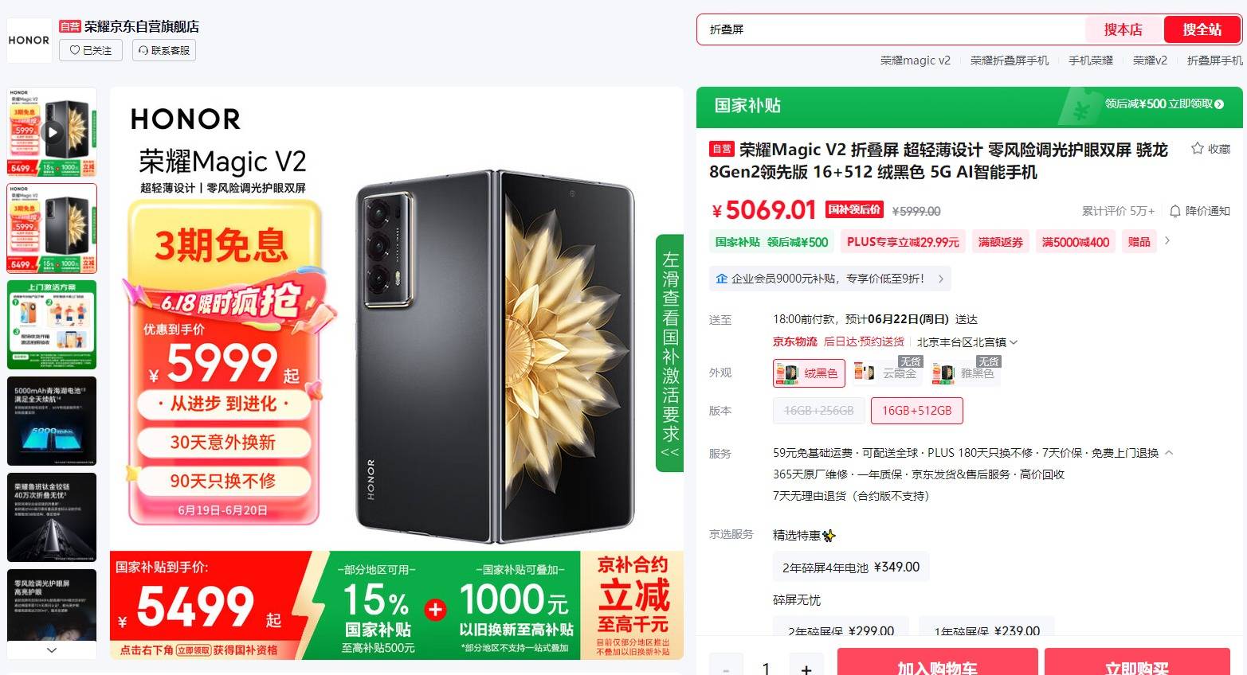Click the 已关注 heart follow button
This screenshot has width=1247, height=675.
click(90, 50)
